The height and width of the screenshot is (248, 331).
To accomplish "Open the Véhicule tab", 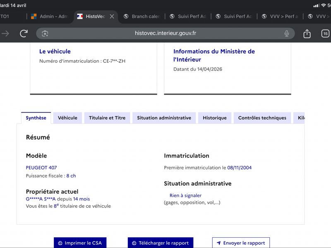I will tap(67, 118).
